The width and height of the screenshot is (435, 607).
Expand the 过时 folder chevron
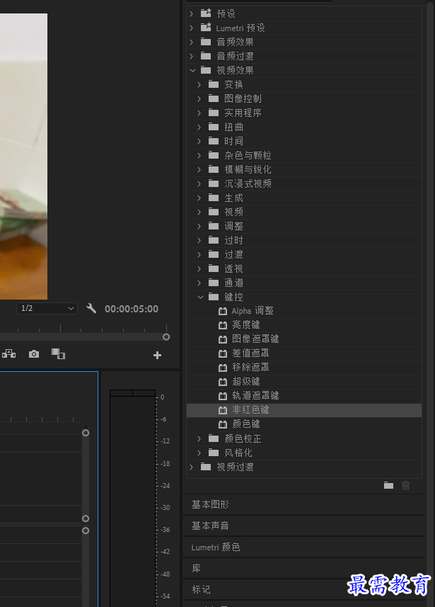pos(199,240)
